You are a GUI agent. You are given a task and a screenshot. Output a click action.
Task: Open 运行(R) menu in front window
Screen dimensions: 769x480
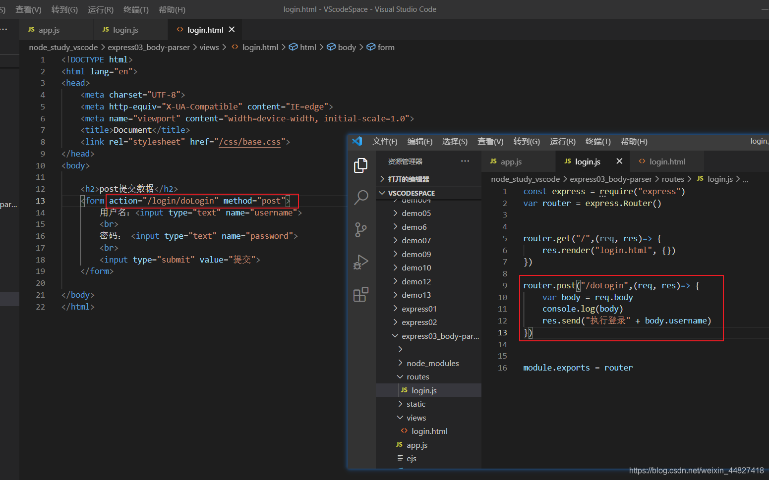click(563, 142)
